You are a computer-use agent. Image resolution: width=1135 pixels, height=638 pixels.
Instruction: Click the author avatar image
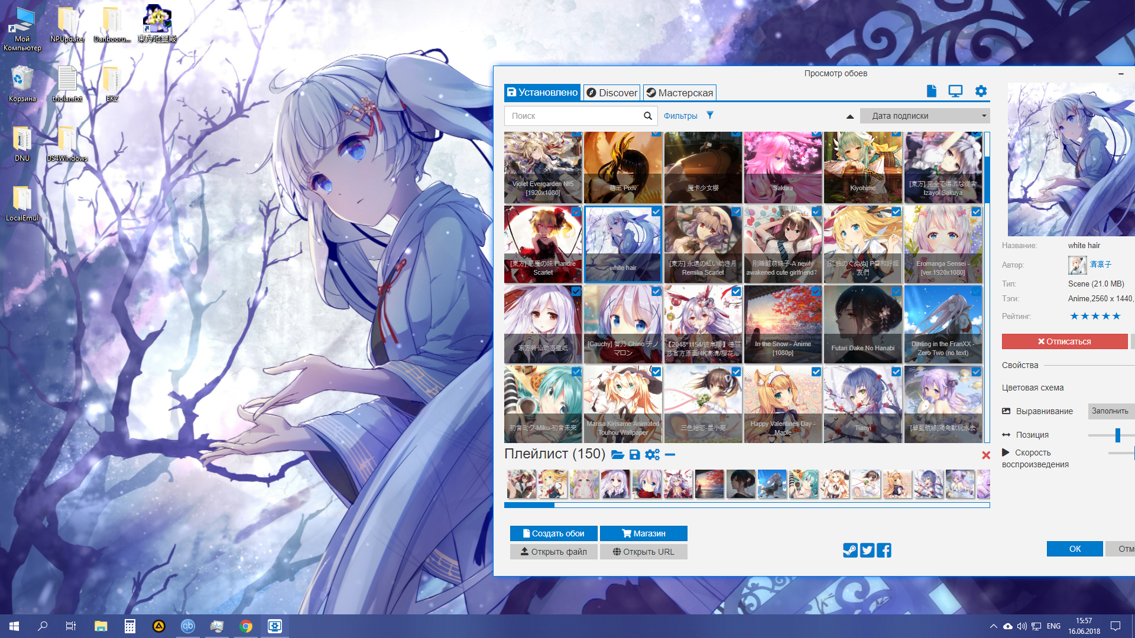coord(1077,265)
